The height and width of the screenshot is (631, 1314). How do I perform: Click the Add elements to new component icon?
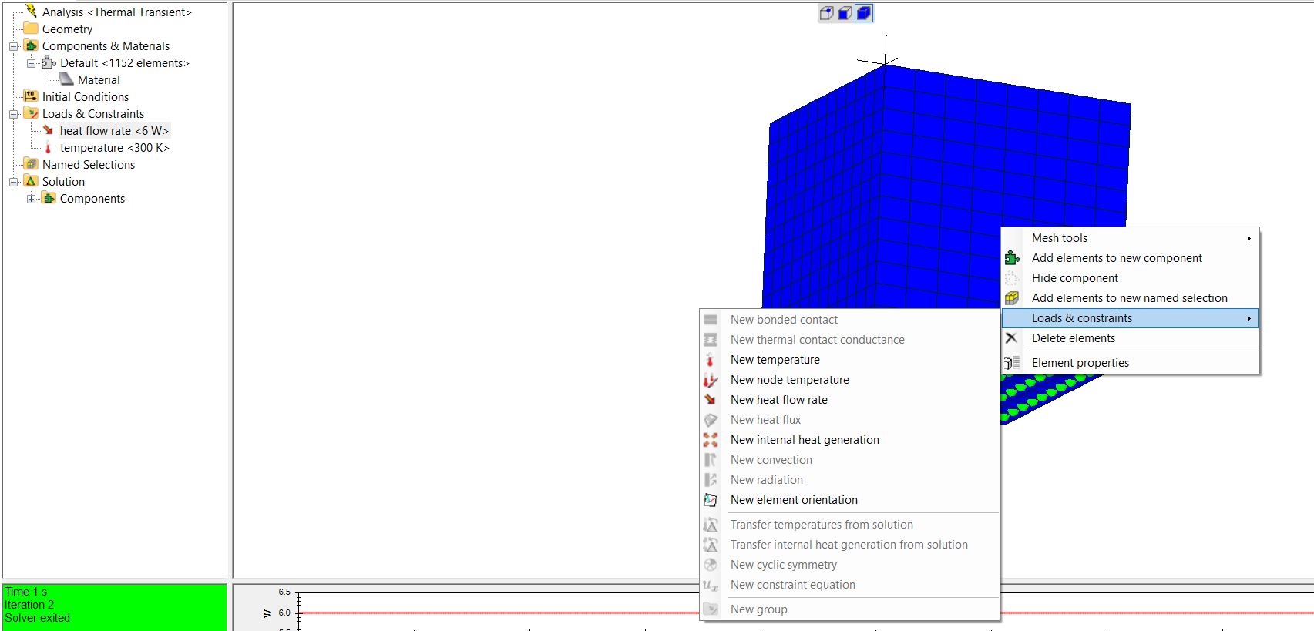click(x=1012, y=258)
